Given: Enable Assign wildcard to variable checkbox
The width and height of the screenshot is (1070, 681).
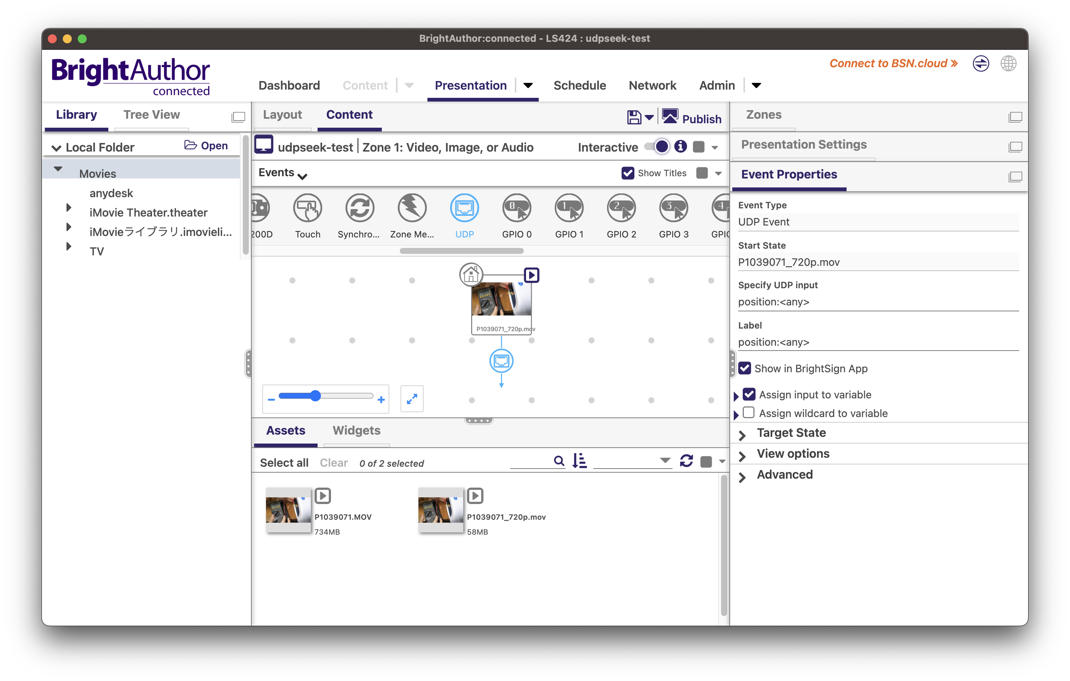Looking at the screenshot, I should point(749,413).
